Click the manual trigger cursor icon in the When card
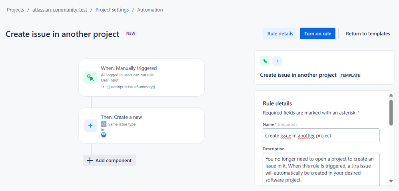Screen dimensions: 399x191 (x=90, y=78)
